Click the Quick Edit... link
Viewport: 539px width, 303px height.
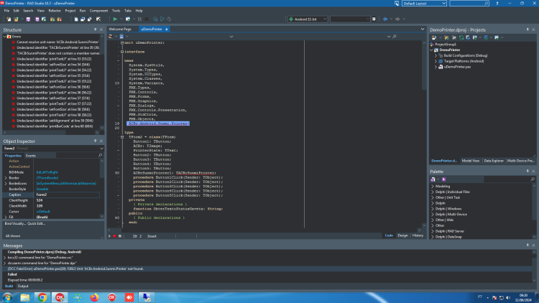pos(37,223)
